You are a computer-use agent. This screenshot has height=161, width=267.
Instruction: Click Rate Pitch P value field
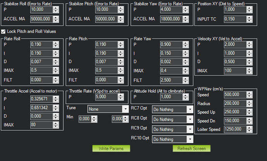[x=106, y=45]
